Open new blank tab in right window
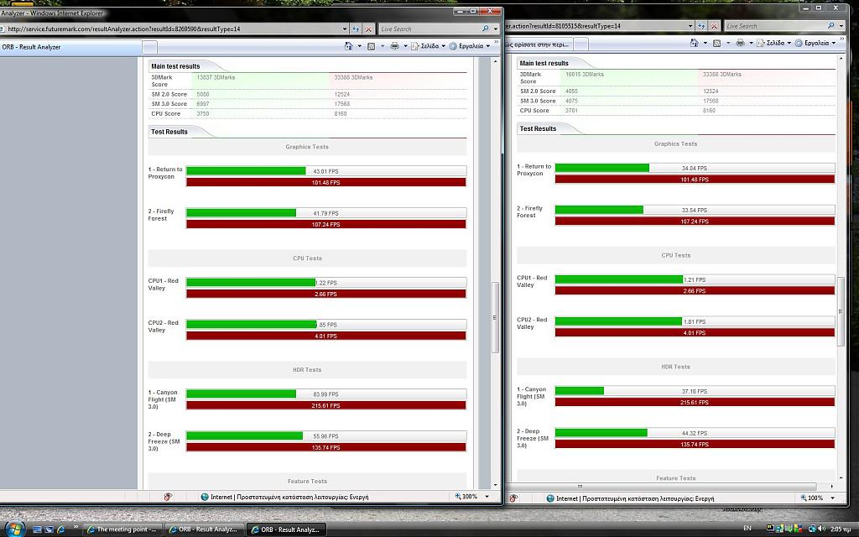Screen dimensions: 859x537 click(581, 44)
